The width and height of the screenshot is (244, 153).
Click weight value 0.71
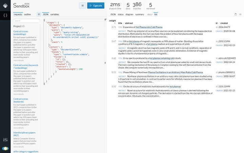click(x=114, y=27)
